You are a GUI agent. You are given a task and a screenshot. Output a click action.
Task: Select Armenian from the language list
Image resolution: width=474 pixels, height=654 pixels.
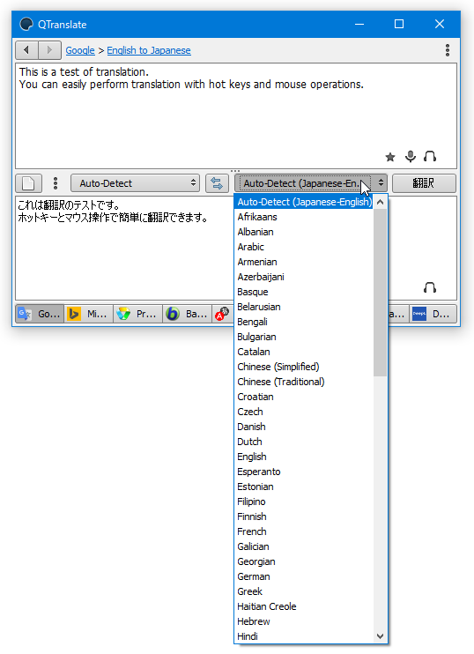click(x=303, y=262)
